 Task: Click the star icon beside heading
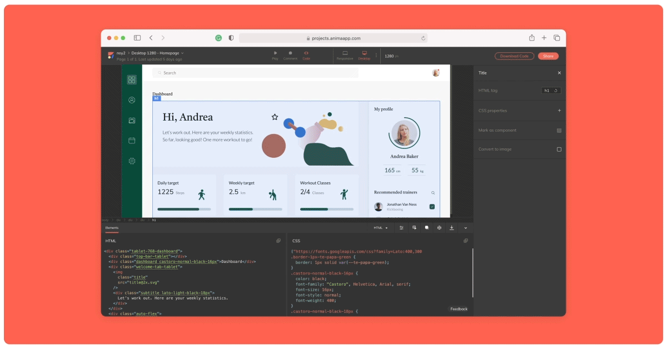click(x=275, y=117)
